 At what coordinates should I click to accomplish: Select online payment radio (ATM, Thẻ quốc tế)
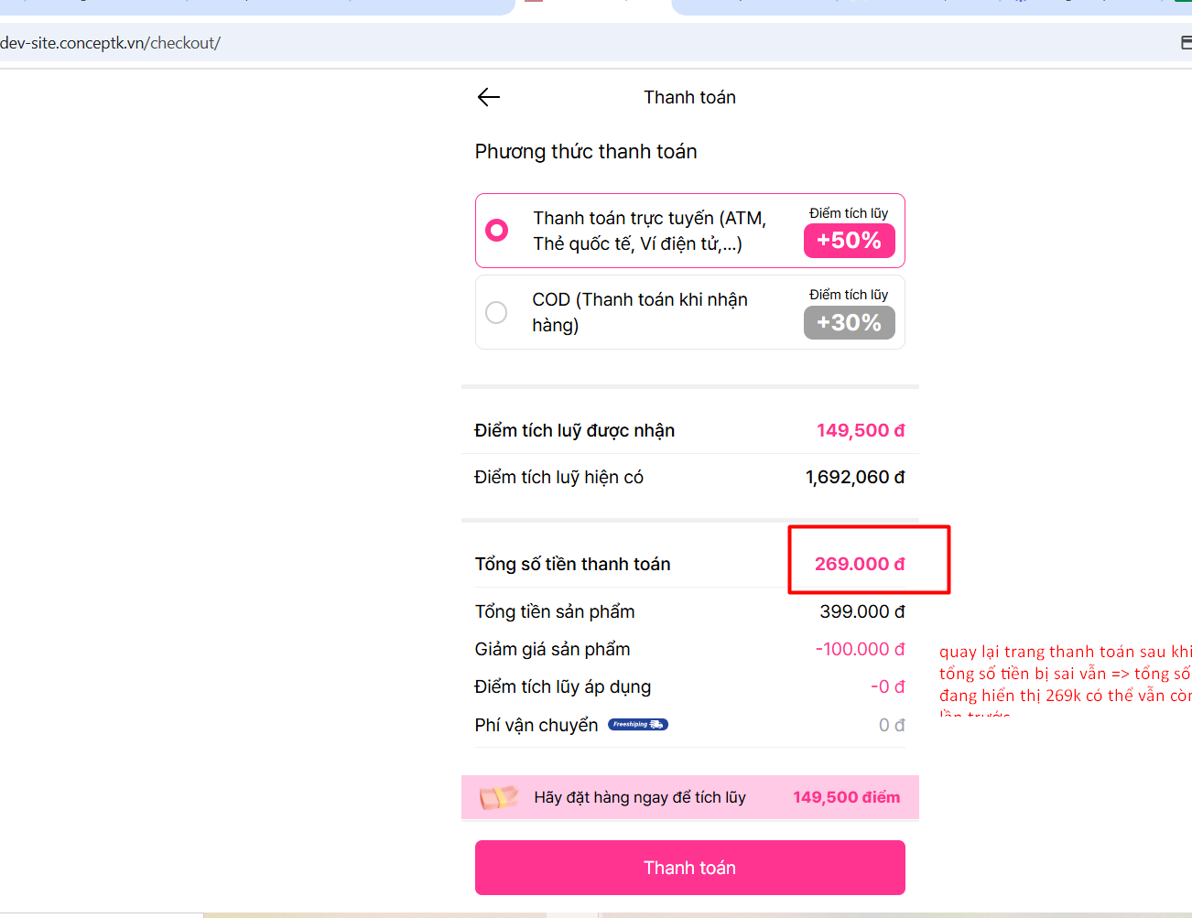coord(497,230)
